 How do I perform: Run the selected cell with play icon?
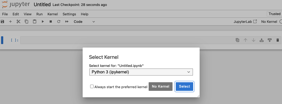[x=43, y=21]
